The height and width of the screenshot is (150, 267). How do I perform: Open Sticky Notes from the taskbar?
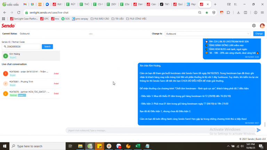[x=99, y=146]
